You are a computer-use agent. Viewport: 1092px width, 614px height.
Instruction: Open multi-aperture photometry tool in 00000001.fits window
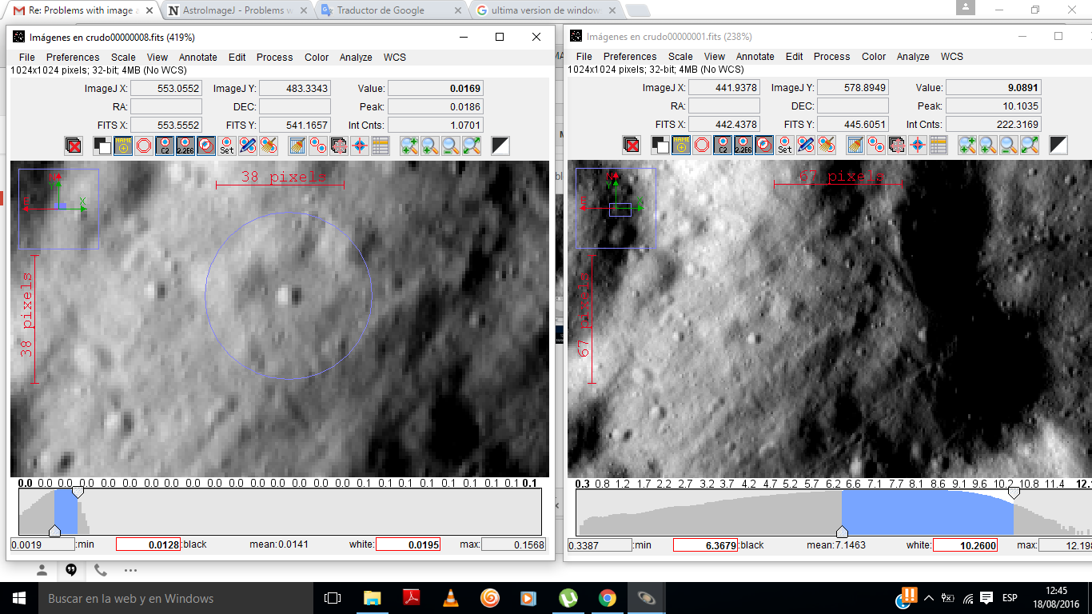tap(876, 145)
